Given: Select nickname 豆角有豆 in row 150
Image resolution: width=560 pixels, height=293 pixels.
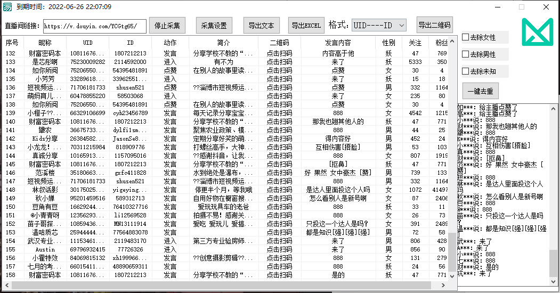Looking at the screenshot, I should pos(45,207).
